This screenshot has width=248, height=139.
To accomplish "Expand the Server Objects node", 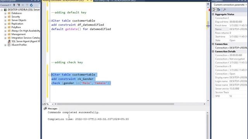I will click(x=5, y=20).
